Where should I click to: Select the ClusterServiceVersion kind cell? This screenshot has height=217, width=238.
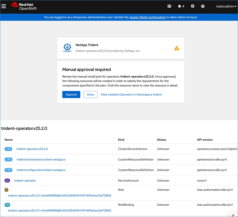[x=133, y=149]
